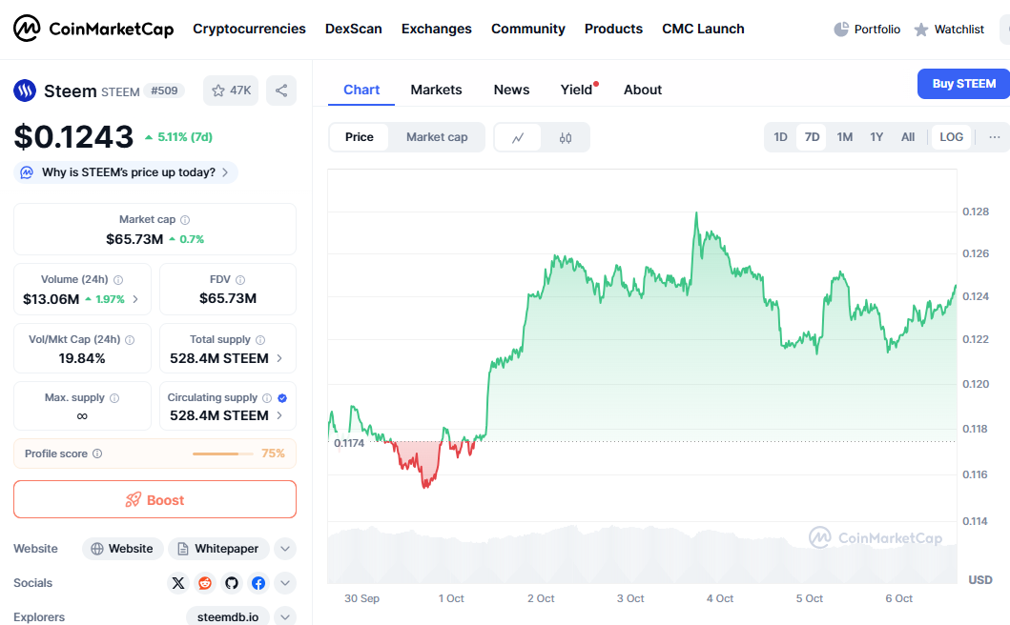The height and width of the screenshot is (625, 1010).
Task: Open the X (Twitter) social link
Action: coord(178,583)
